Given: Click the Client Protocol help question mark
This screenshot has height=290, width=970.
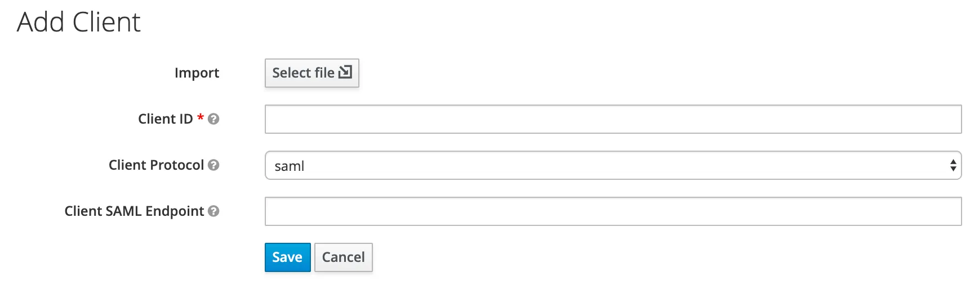Looking at the screenshot, I should click(213, 165).
